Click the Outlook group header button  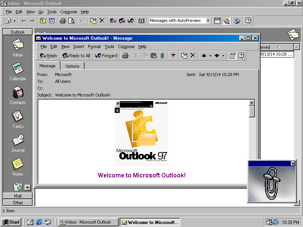click(17, 32)
